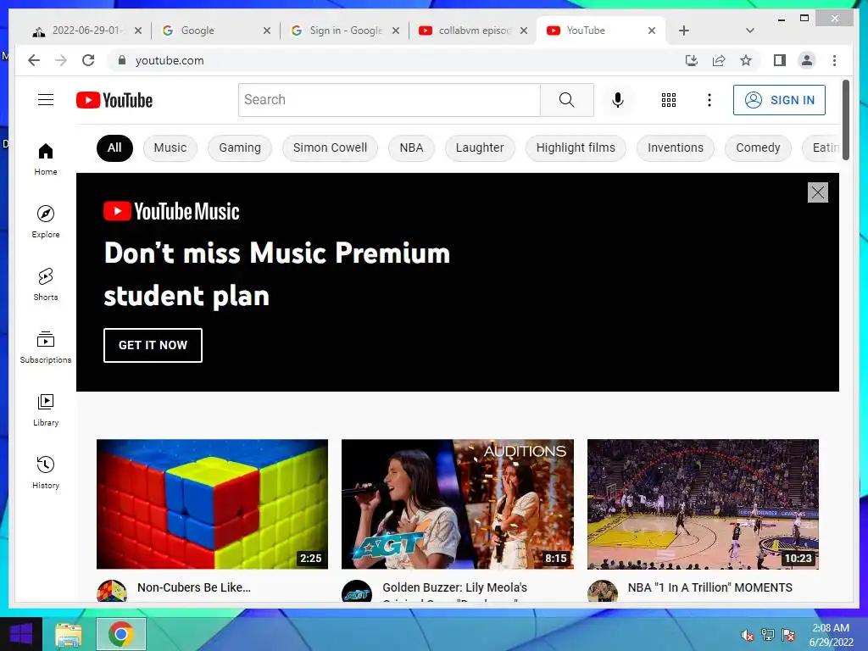Select the NBA filter chip
The height and width of the screenshot is (651, 868).
coord(411,147)
